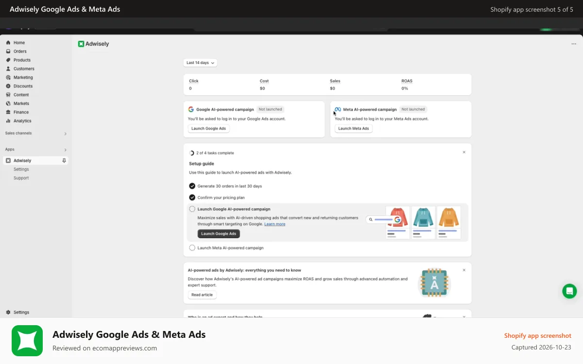Go to Orders in the sidebar

tap(20, 51)
